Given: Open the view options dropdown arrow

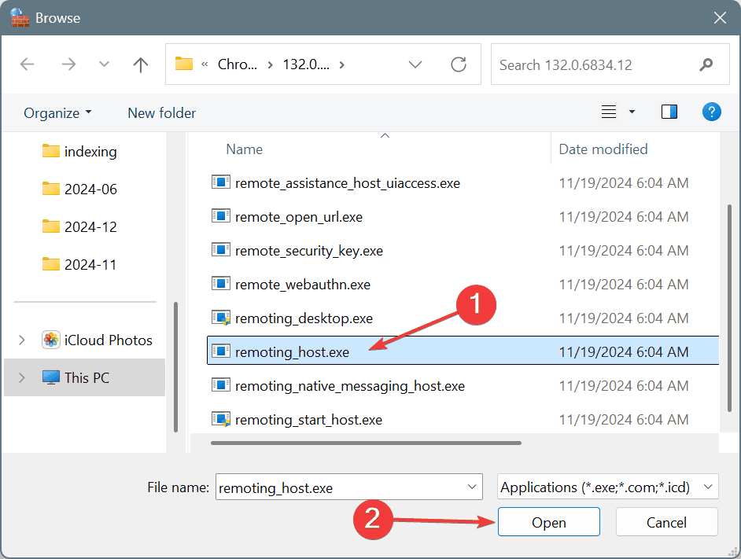Looking at the screenshot, I should [x=632, y=112].
